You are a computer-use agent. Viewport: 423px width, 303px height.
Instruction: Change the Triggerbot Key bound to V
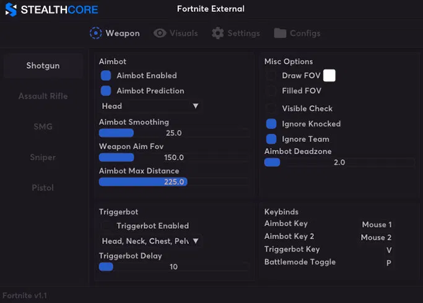388,250
